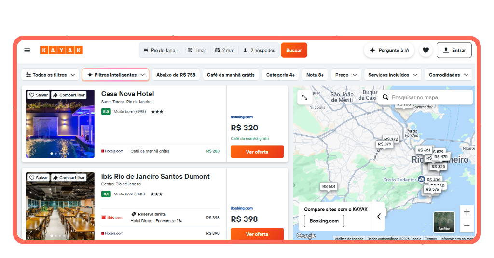
Task: Select the R$ 651 map price marker
Action: click(424, 150)
